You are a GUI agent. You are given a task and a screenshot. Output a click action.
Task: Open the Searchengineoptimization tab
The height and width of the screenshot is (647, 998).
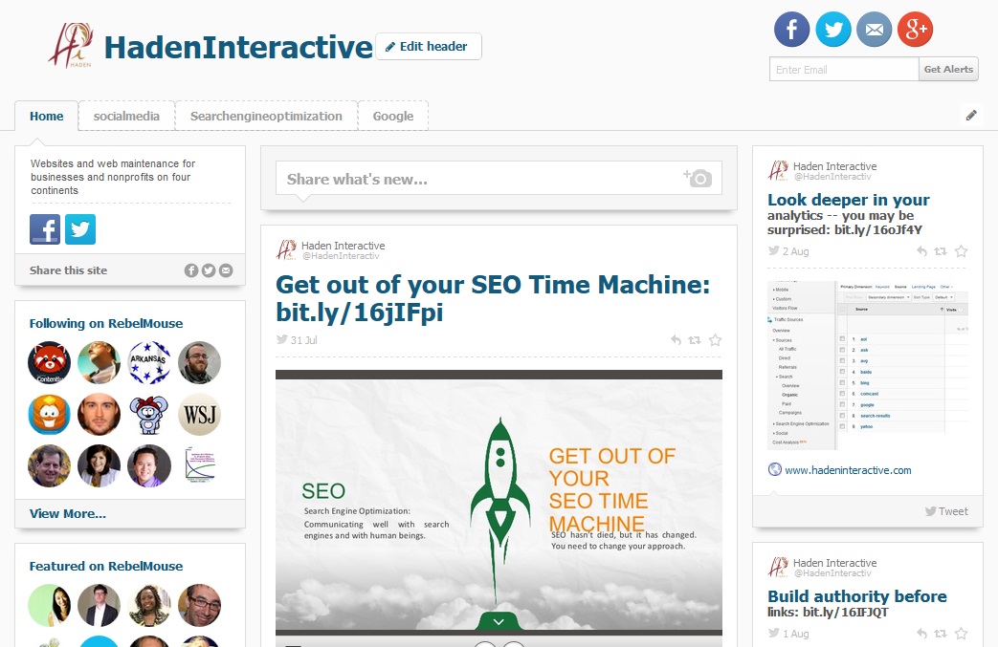point(266,117)
